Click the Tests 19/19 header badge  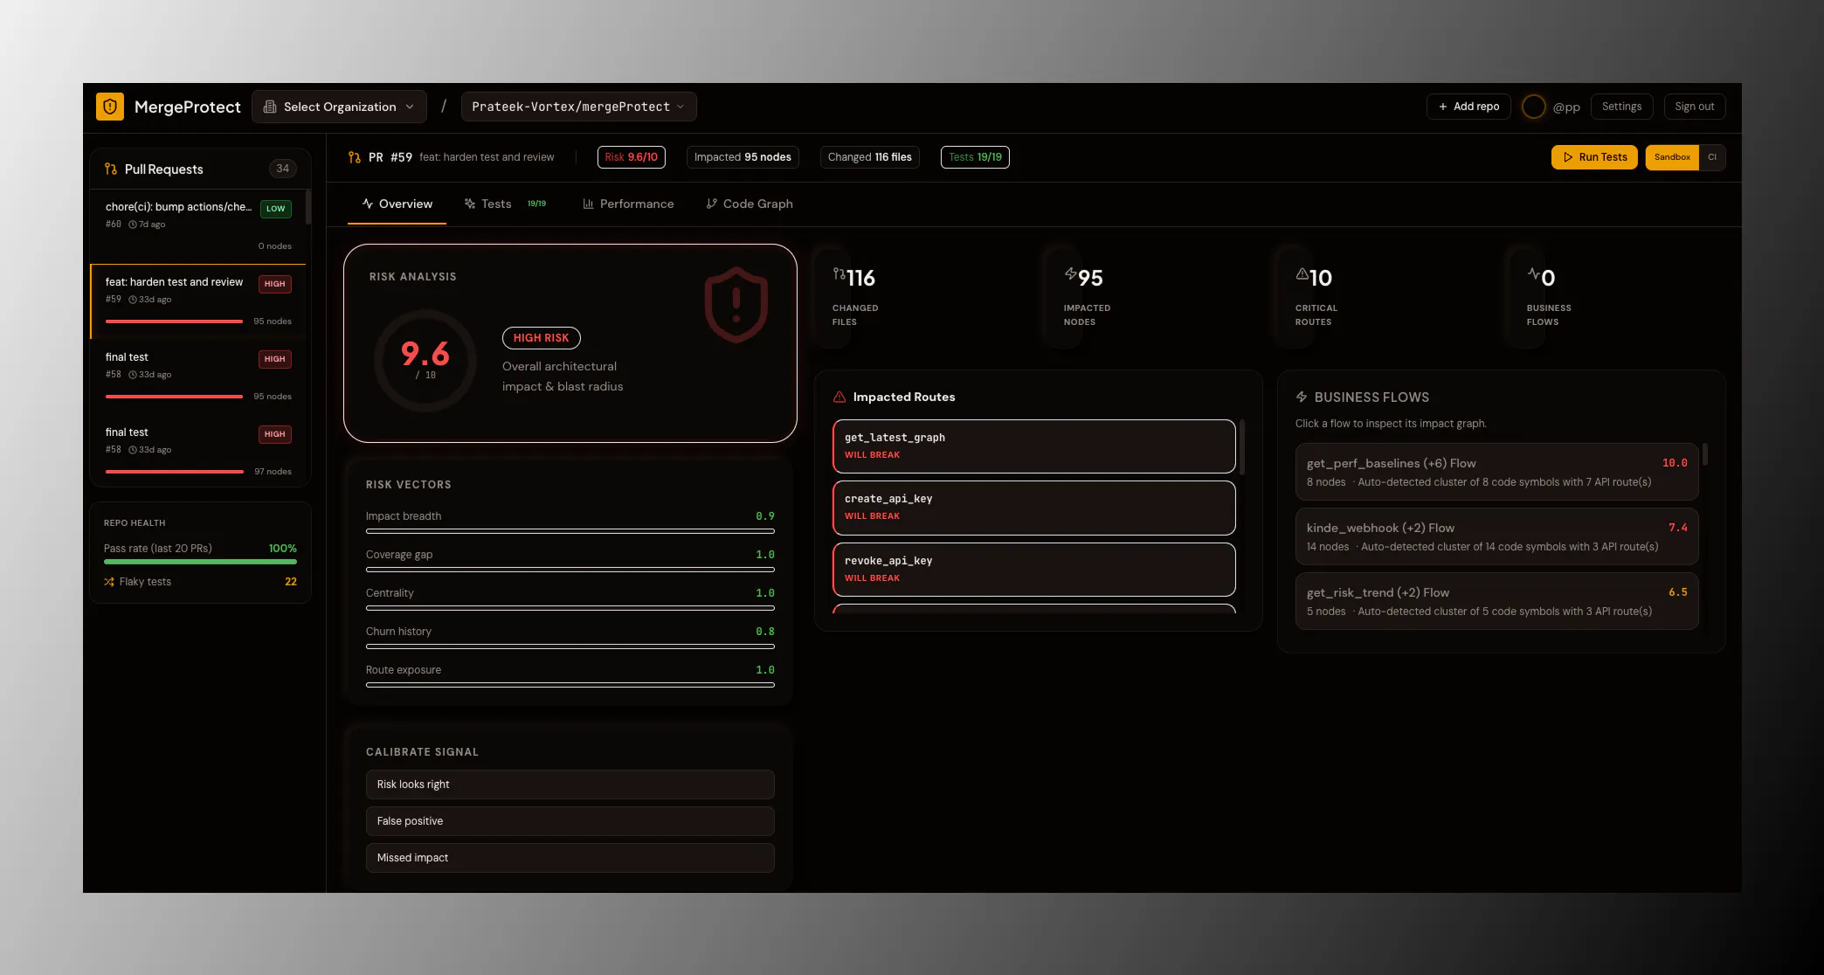pyautogui.click(x=975, y=157)
